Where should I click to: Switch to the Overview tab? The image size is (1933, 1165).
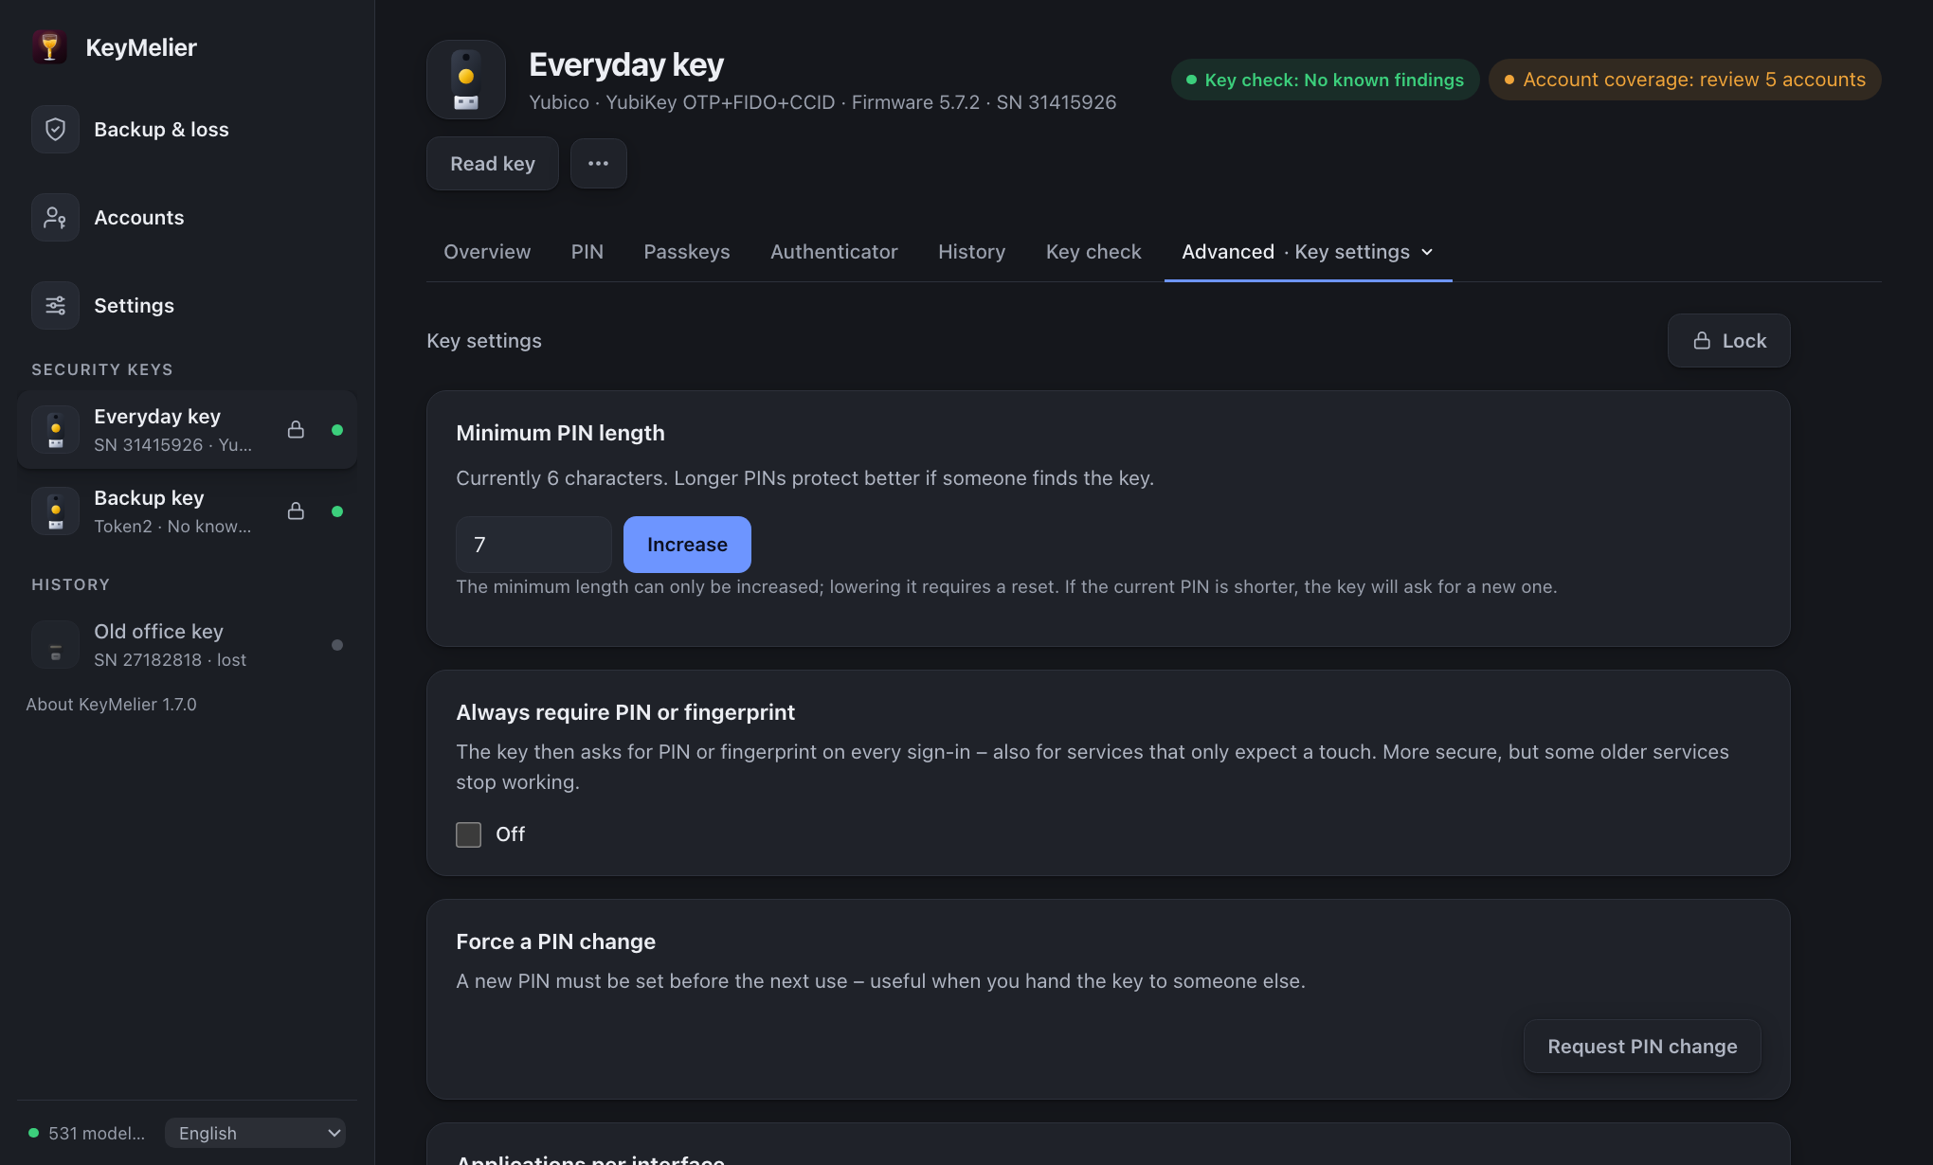(487, 252)
